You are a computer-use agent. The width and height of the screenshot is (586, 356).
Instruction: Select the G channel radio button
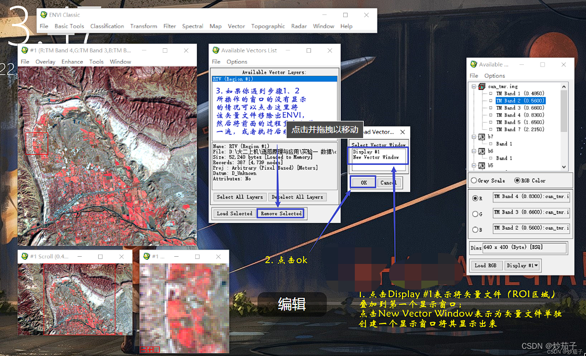coord(475,214)
